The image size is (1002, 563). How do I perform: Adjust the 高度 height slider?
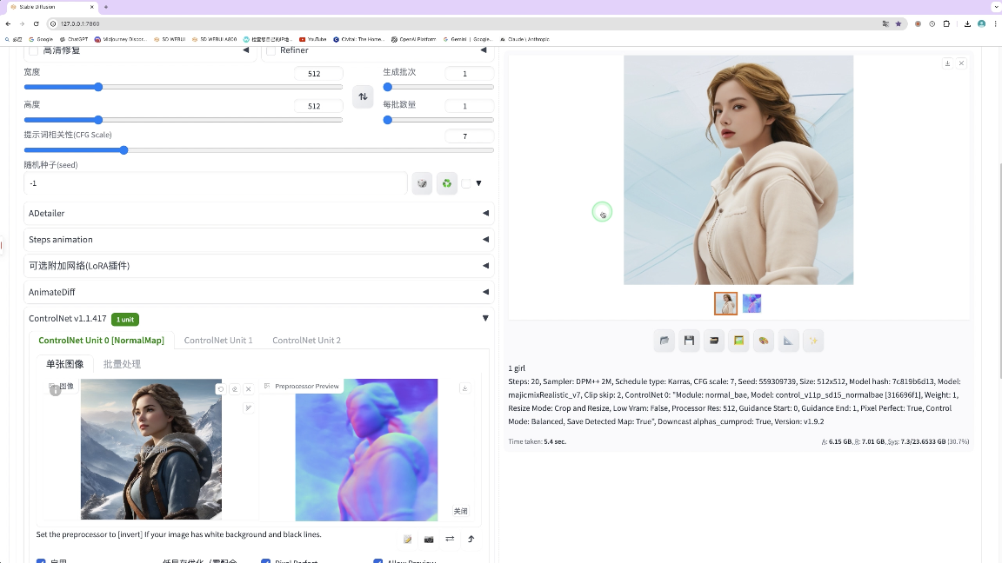(x=184, y=120)
